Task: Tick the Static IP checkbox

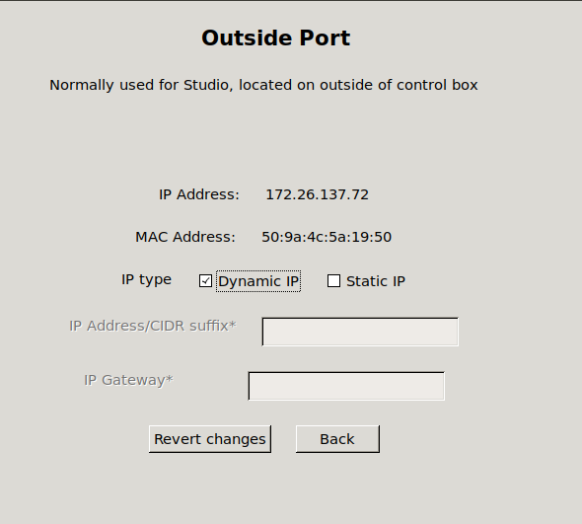Action: click(x=333, y=281)
